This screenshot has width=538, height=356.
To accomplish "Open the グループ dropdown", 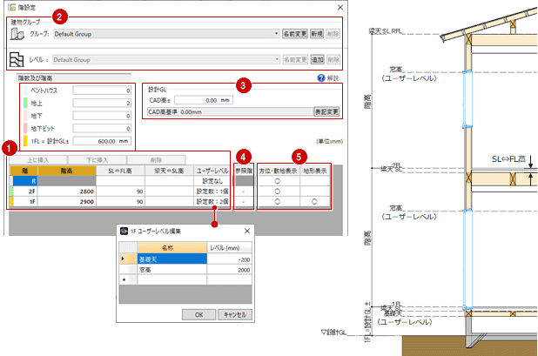I will [x=274, y=33].
